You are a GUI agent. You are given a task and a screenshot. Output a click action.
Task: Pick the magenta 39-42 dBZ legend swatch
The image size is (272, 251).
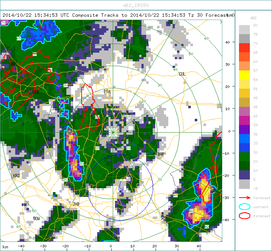(244, 120)
